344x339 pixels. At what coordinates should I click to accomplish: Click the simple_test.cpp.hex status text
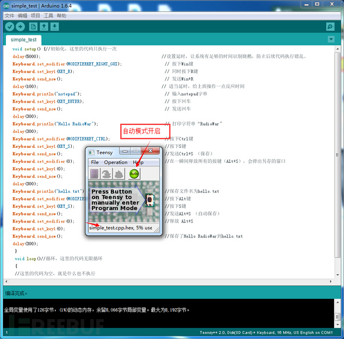click(121, 228)
